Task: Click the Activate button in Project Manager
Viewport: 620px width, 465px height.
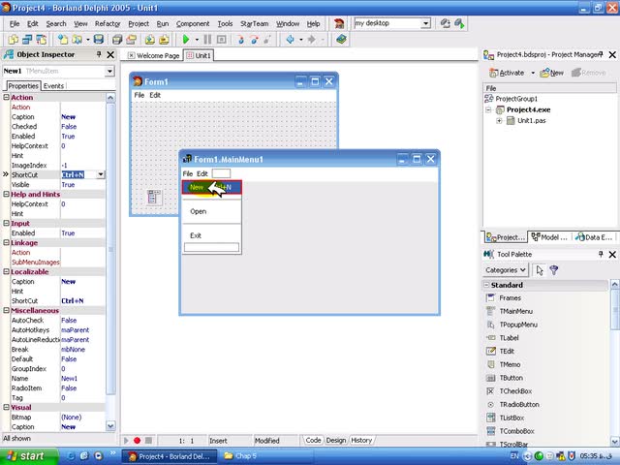Action: coord(507,73)
